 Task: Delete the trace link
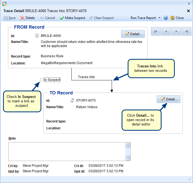(x=28, y=18)
